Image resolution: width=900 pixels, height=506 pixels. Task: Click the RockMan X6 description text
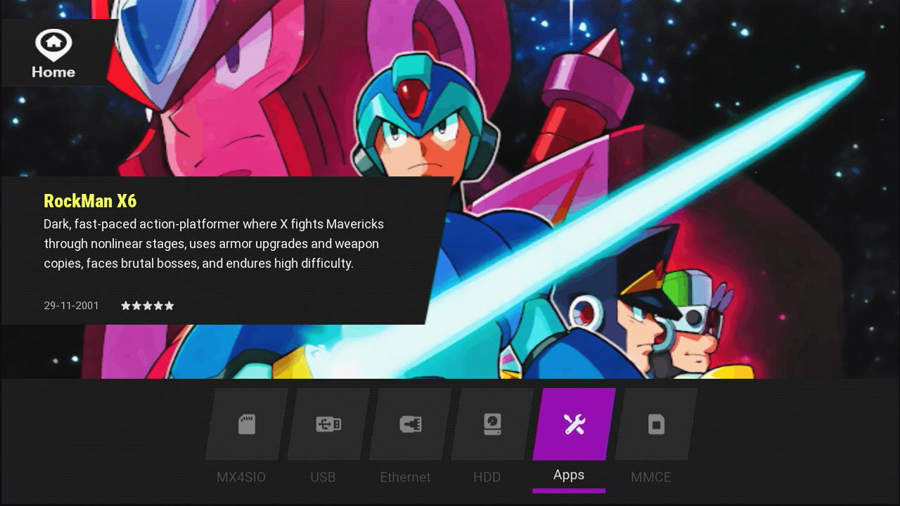[x=214, y=244]
